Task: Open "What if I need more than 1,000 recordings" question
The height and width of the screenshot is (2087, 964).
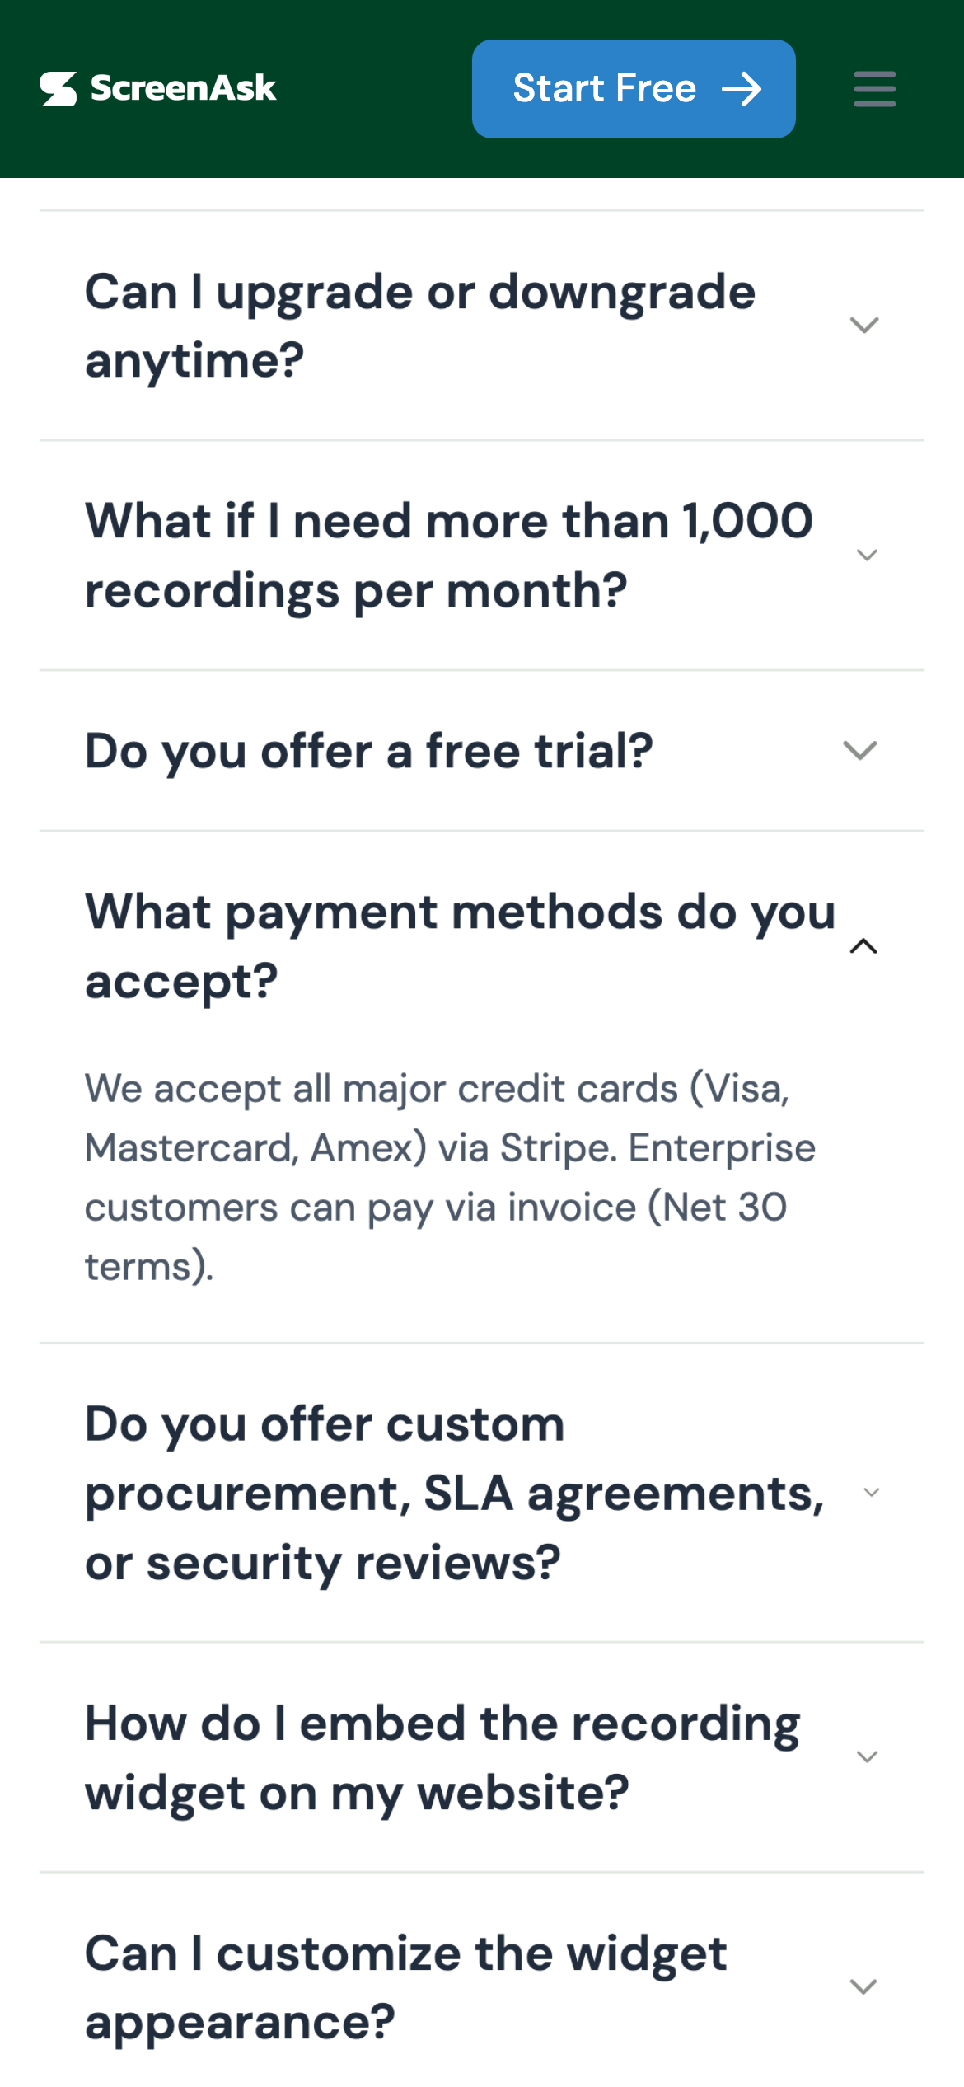Action: pos(448,556)
